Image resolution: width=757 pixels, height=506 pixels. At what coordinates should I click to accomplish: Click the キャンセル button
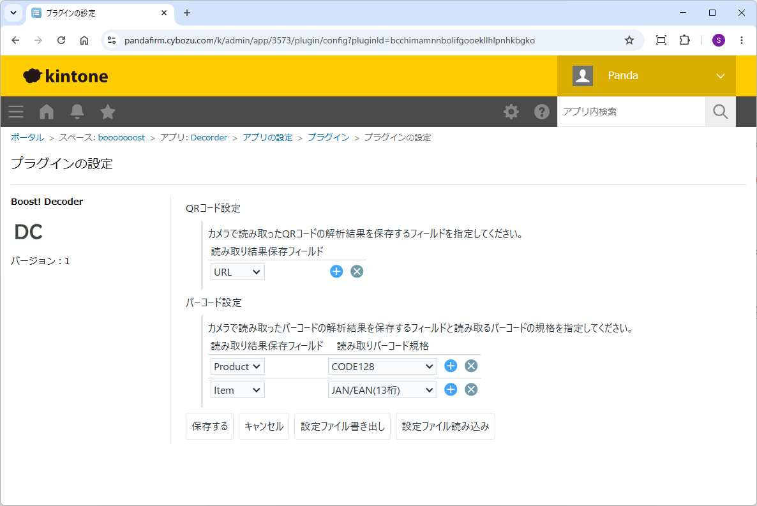coord(264,426)
